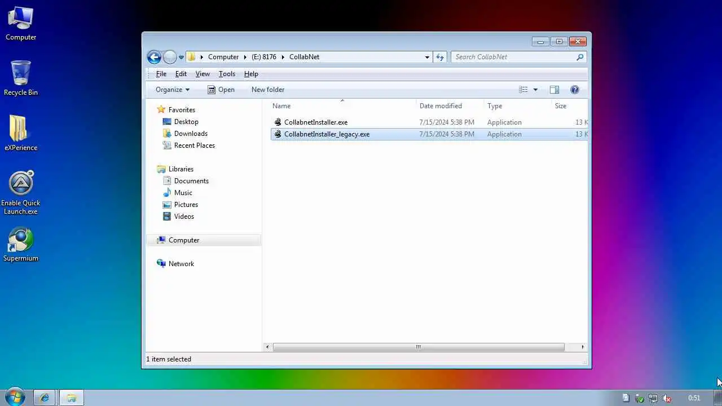Click the Refresh button beside address bar
The image size is (722, 406).
coord(440,57)
